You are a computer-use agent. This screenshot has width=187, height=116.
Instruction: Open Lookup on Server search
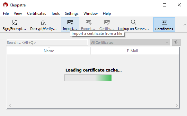pyautogui.click(x=133, y=25)
